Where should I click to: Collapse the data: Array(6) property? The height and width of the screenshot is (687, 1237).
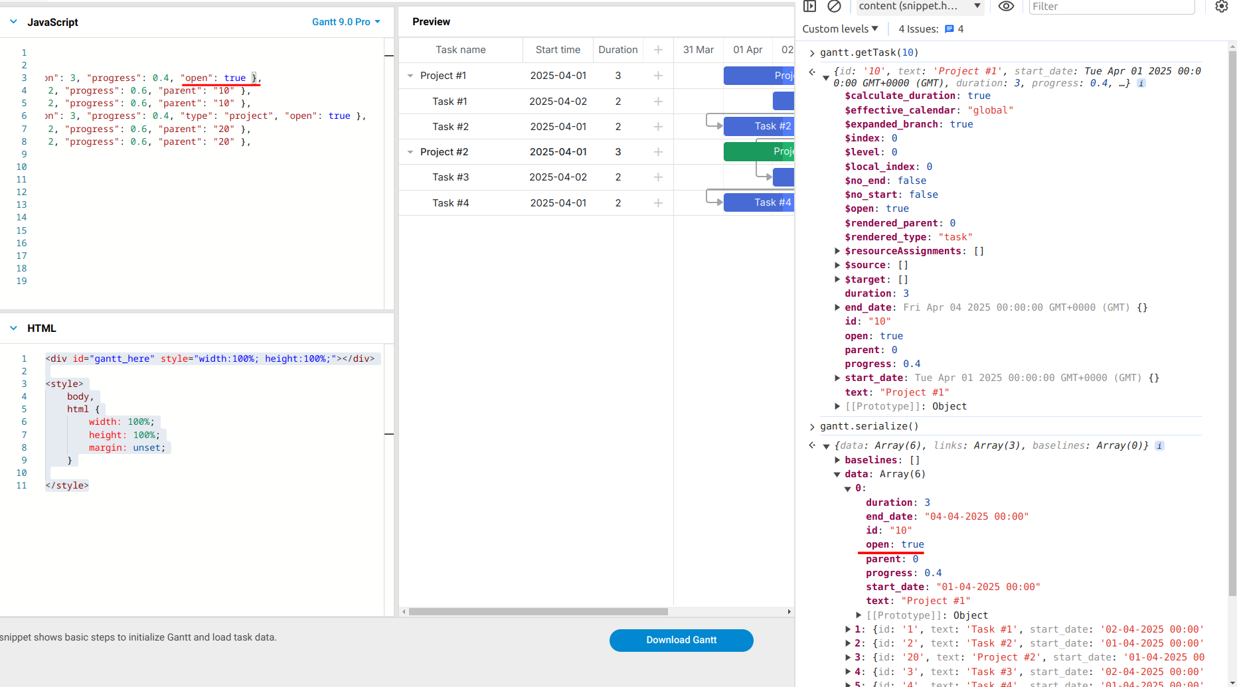(837, 474)
